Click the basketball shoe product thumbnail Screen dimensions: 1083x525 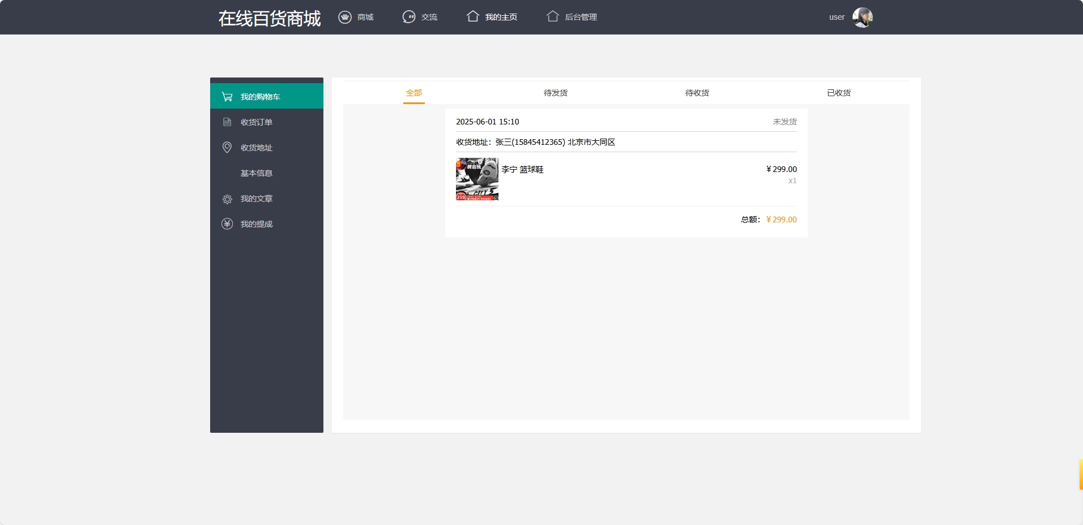pyautogui.click(x=477, y=179)
